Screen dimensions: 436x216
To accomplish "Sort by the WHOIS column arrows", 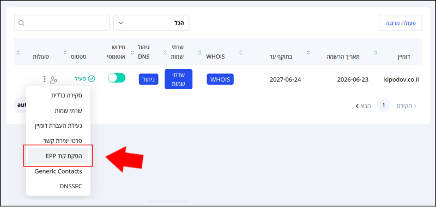I will click(199, 52).
